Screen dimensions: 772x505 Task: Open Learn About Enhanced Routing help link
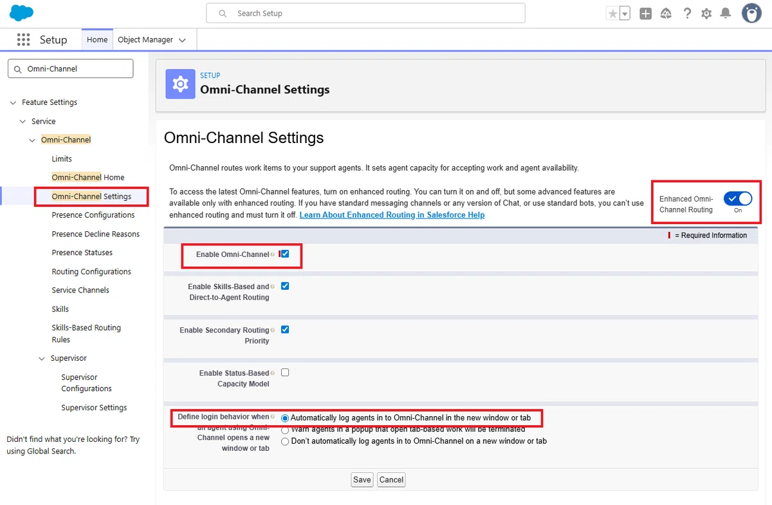point(392,214)
